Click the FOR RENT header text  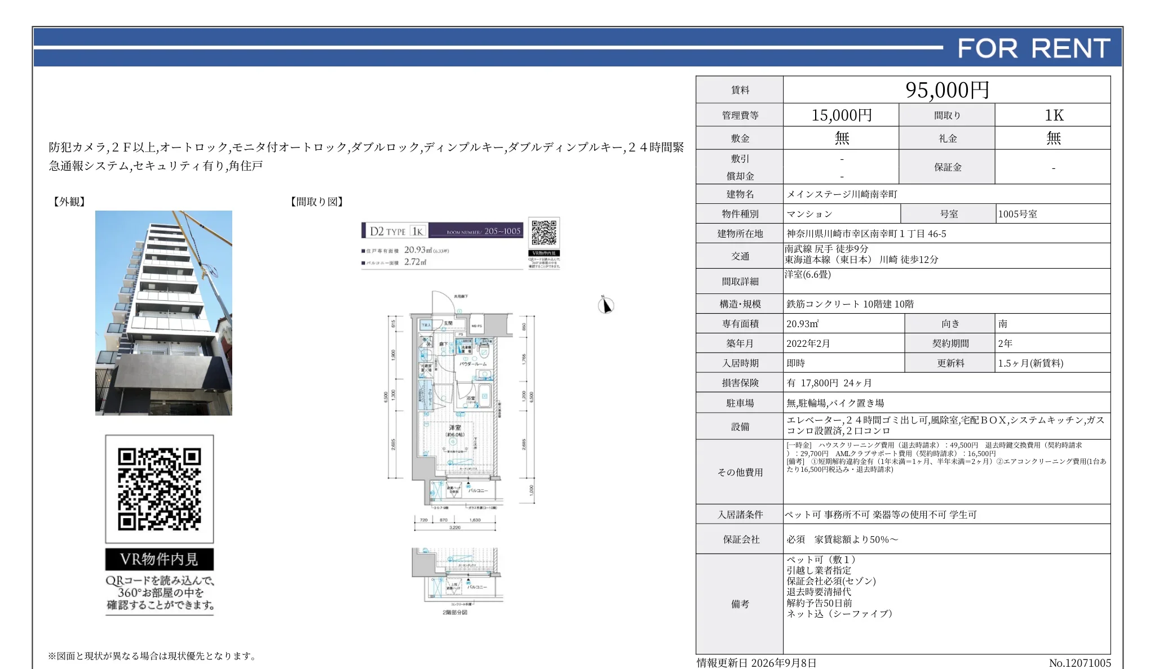tap(1034, 48)
